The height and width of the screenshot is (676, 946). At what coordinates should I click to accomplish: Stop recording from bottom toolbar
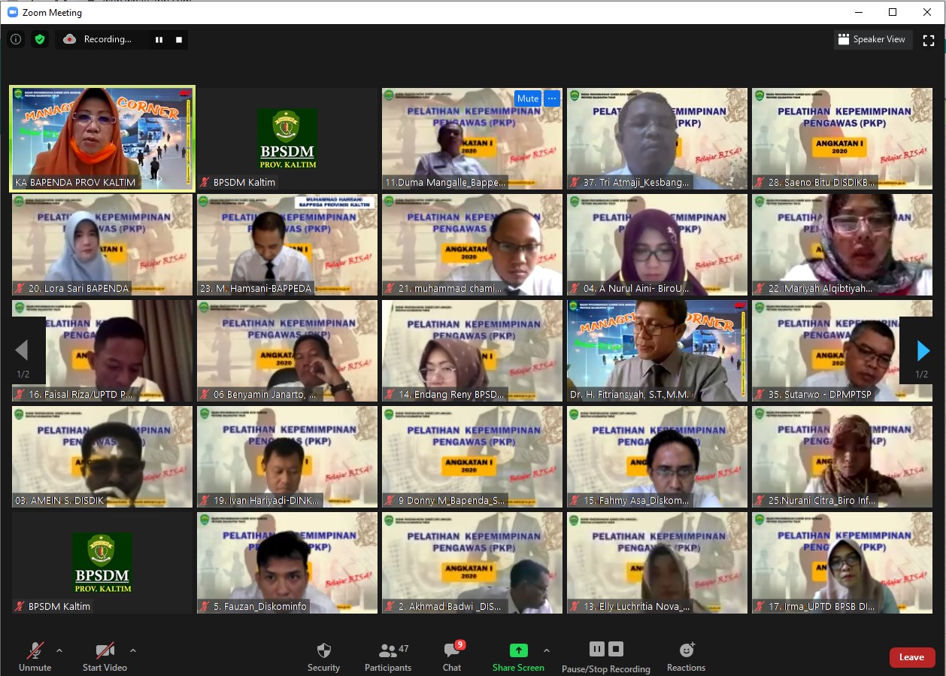[x=616, y=649]
